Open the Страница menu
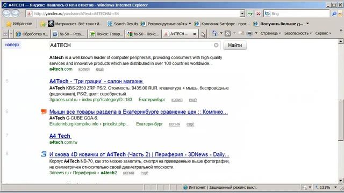 pyautogui.click(x=270, y=33)
